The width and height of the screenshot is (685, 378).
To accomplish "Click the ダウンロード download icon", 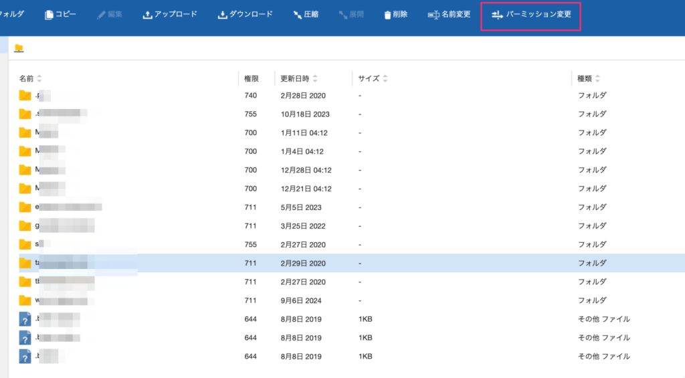I will pos(223,15).
